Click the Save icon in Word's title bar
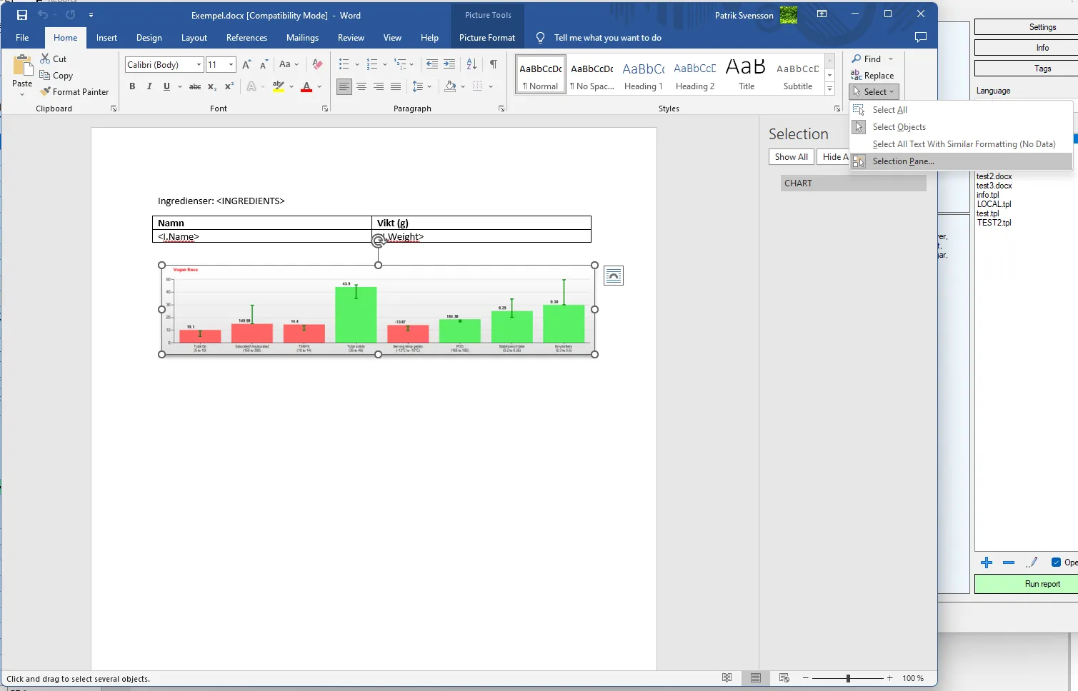Image resolution: width=1078 pixels, height=691 pixels. pyautogui.click(x=22, y=15)
